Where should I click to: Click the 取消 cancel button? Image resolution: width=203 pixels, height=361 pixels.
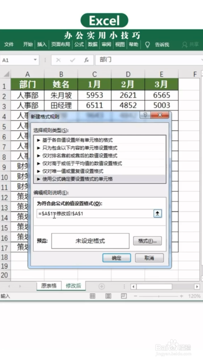click(x=149, y=258)
